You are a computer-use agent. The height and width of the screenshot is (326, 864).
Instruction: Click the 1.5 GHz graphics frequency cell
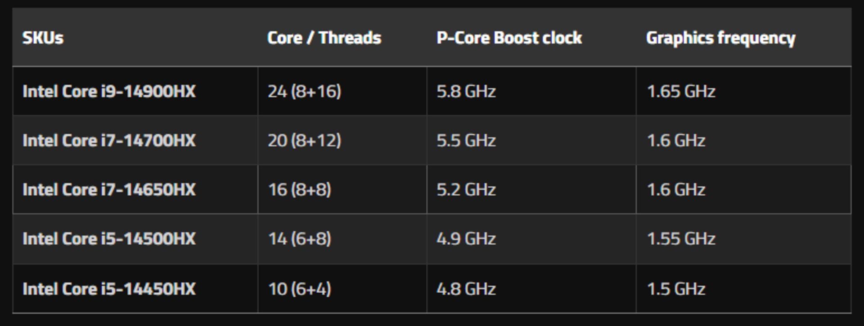[x=676, y=288]
